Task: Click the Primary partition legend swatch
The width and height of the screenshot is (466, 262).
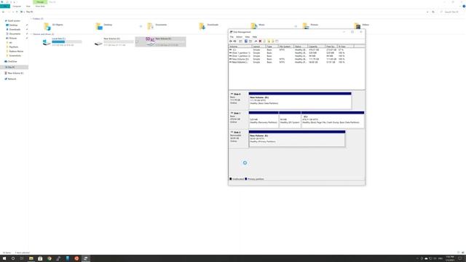Action: (246, 179)
